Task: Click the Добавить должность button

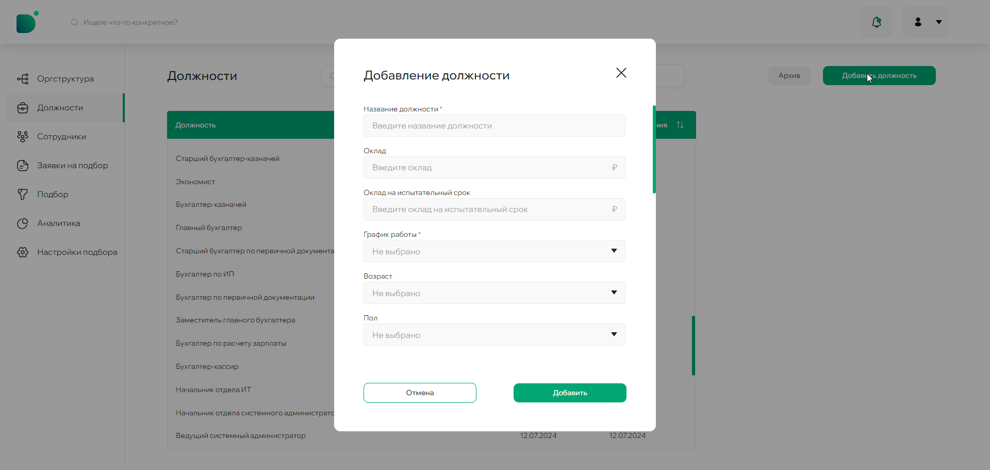Action: coord(879,76)
